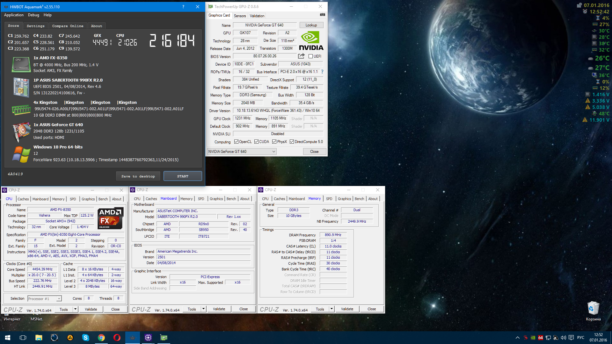Switch to the Compare Online tab
The height and width of the screenshot is (344, 612).
tap(68, 26)
